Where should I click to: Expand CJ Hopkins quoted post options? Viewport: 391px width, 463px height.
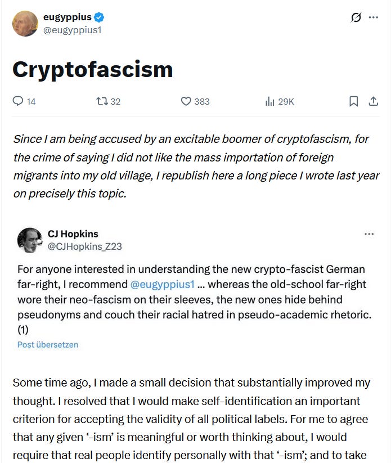(x=369, y=234)
